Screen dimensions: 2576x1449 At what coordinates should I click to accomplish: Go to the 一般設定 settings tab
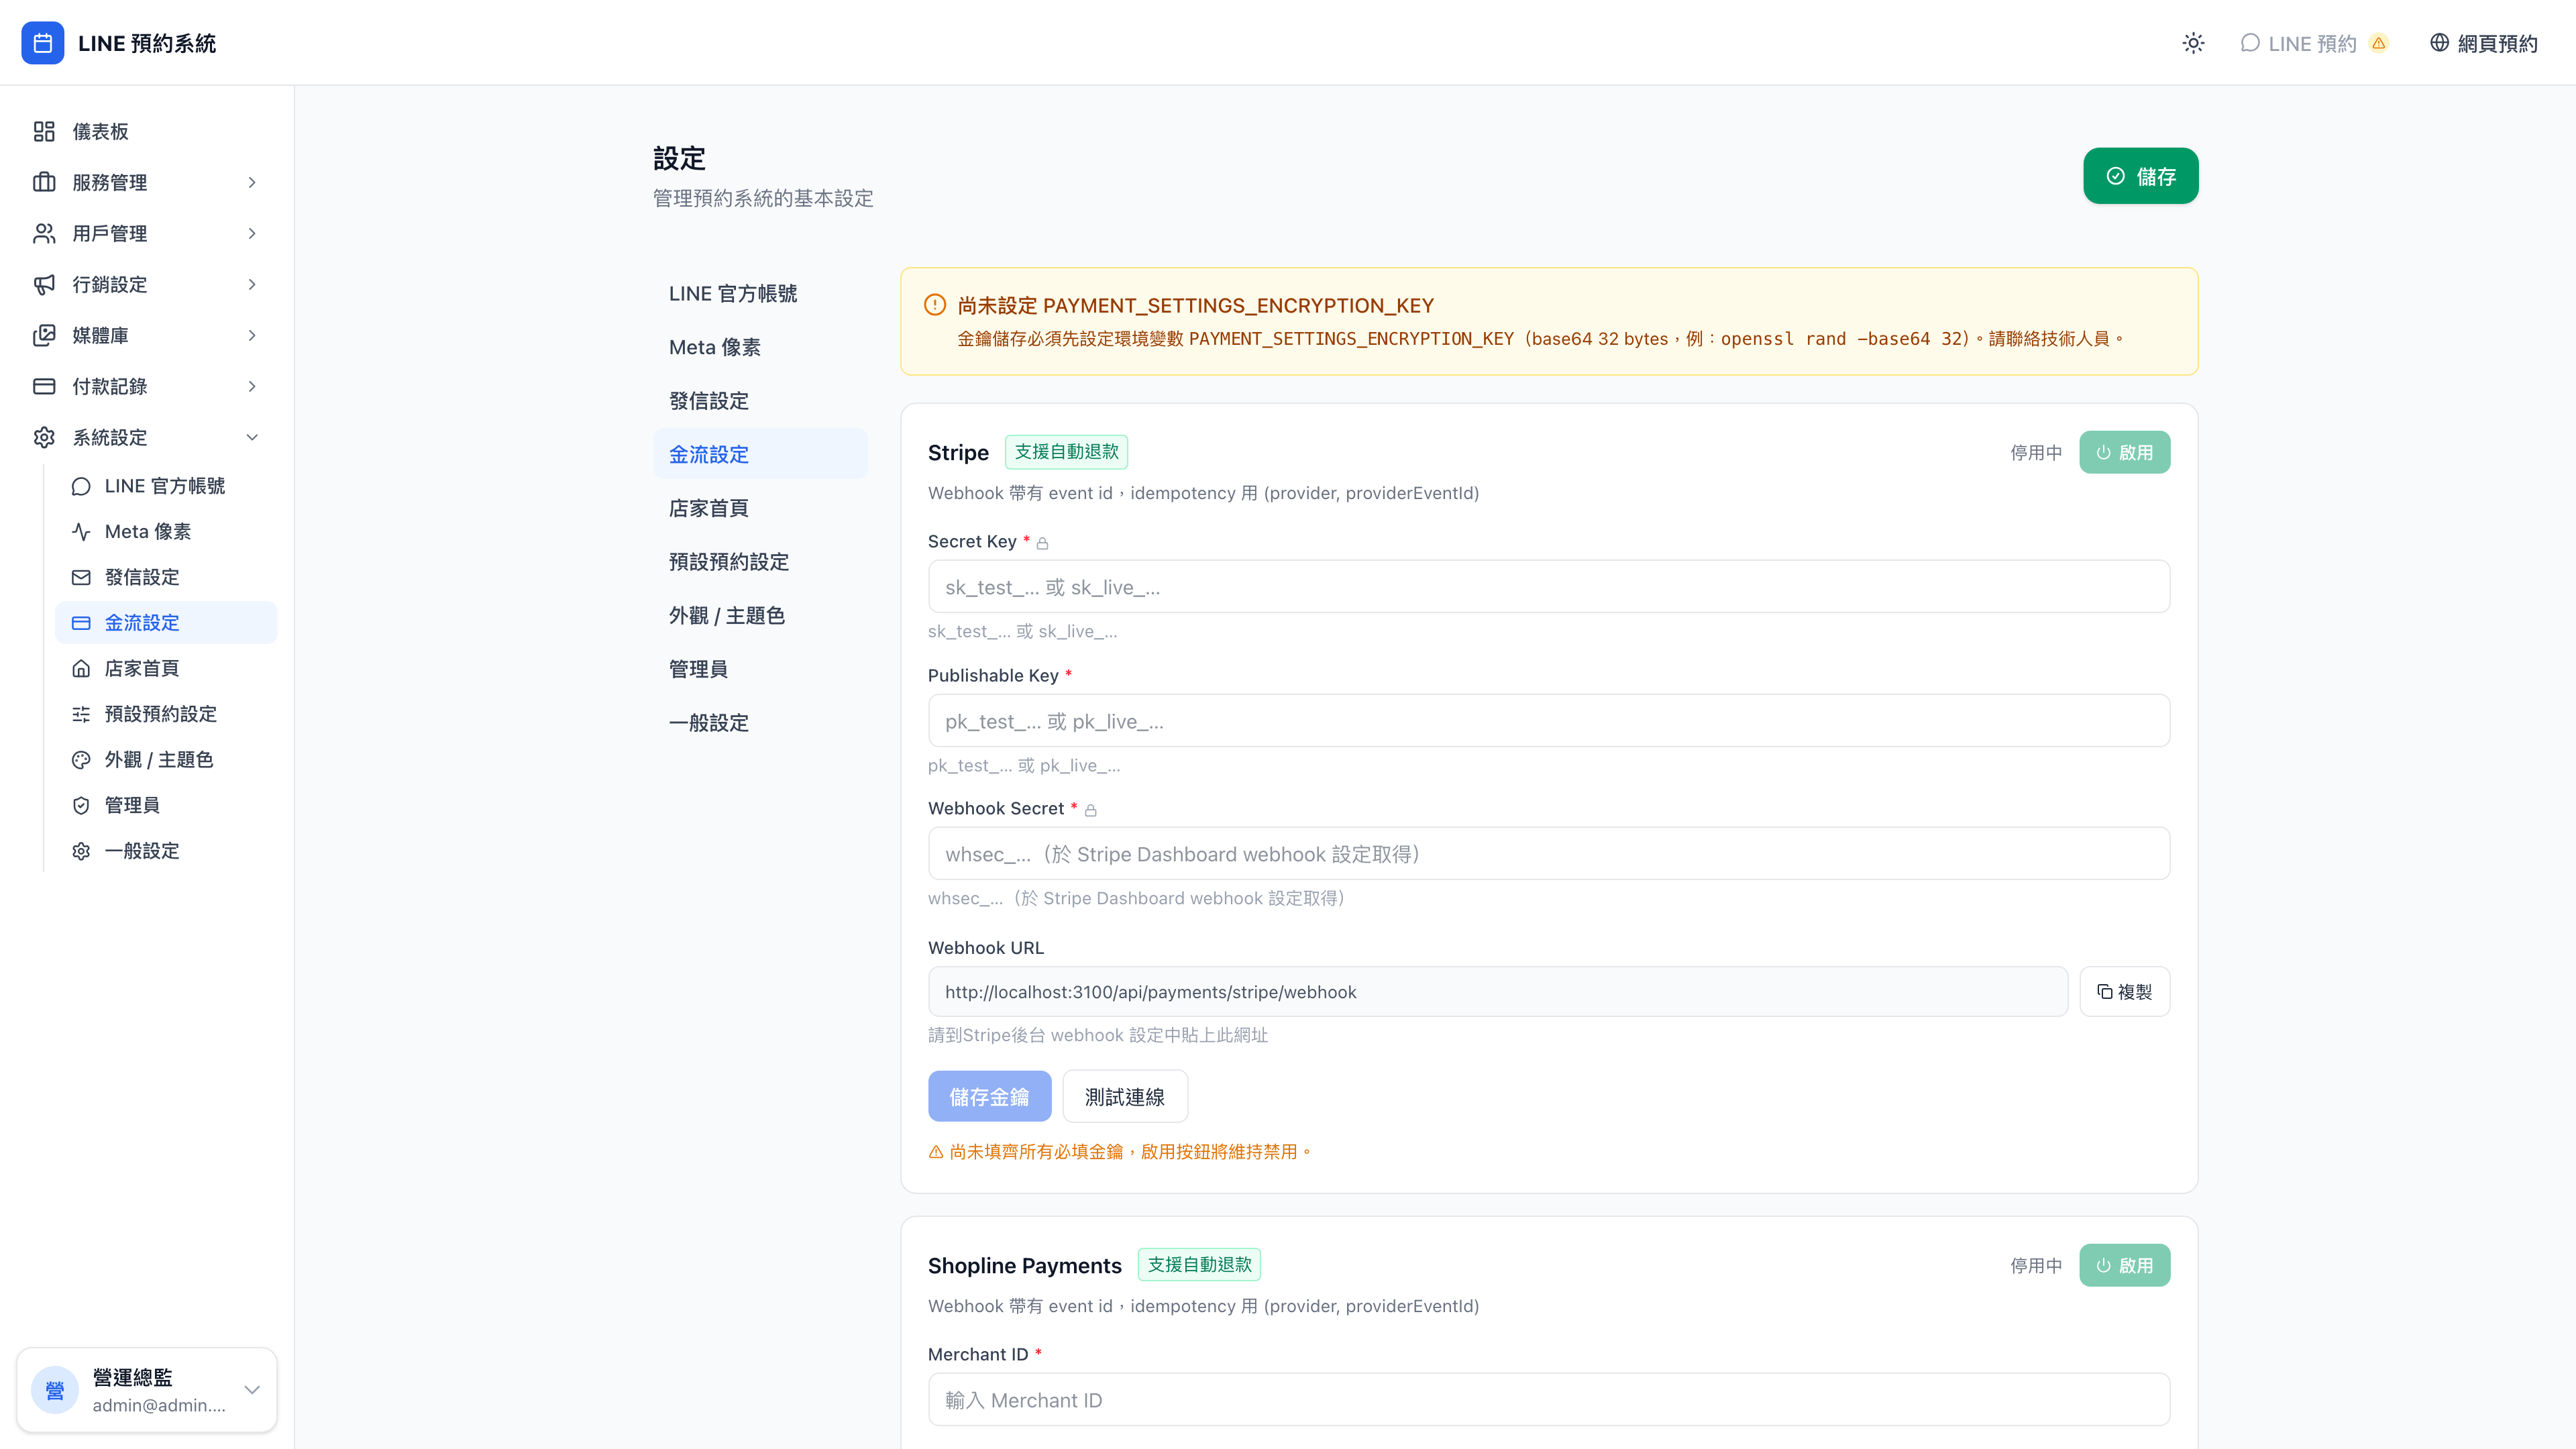click(760, 722)
